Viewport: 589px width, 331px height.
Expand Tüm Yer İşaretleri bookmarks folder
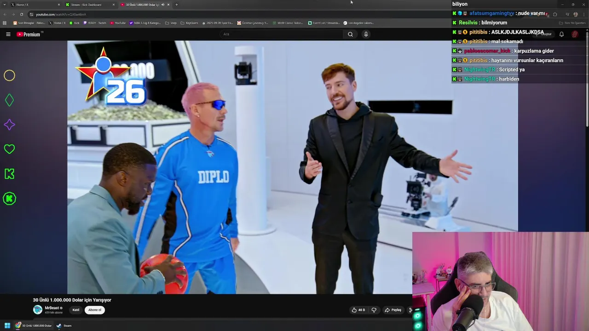coord(572,23)
